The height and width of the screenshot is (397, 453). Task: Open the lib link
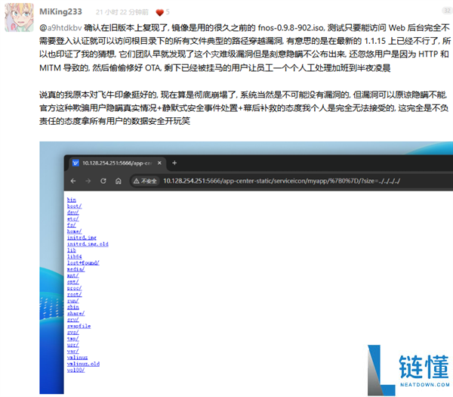[x=72, y=250]
